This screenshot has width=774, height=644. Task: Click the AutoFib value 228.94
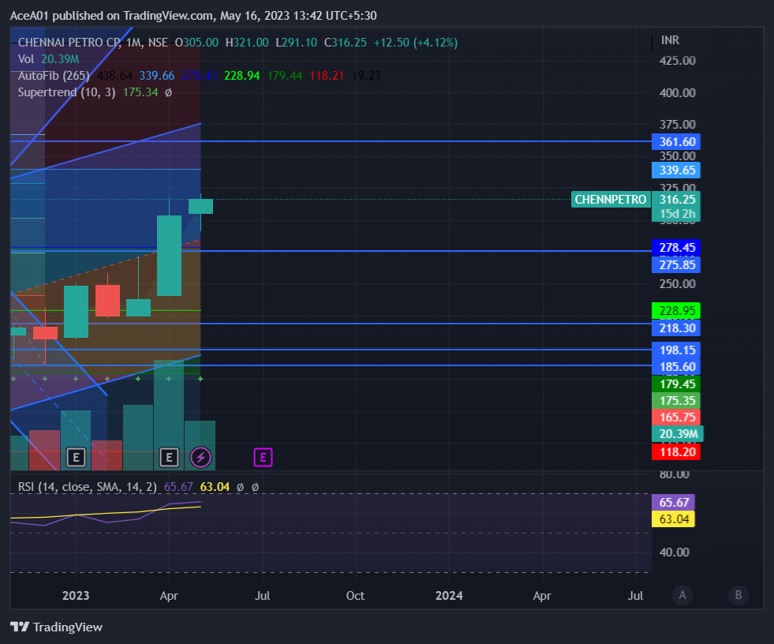242,76
